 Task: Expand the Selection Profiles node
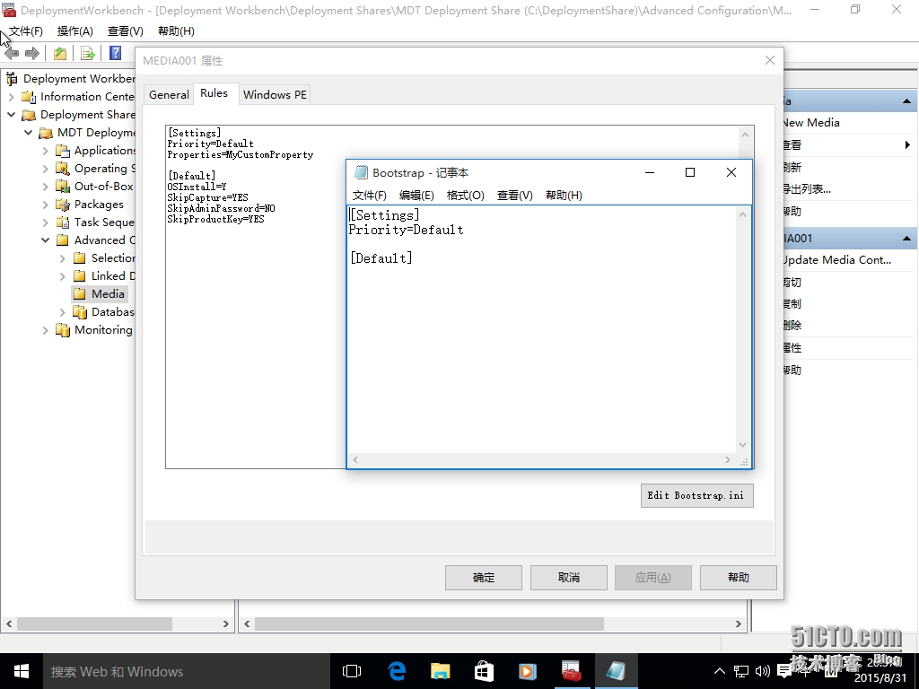(x=62, y=258)
